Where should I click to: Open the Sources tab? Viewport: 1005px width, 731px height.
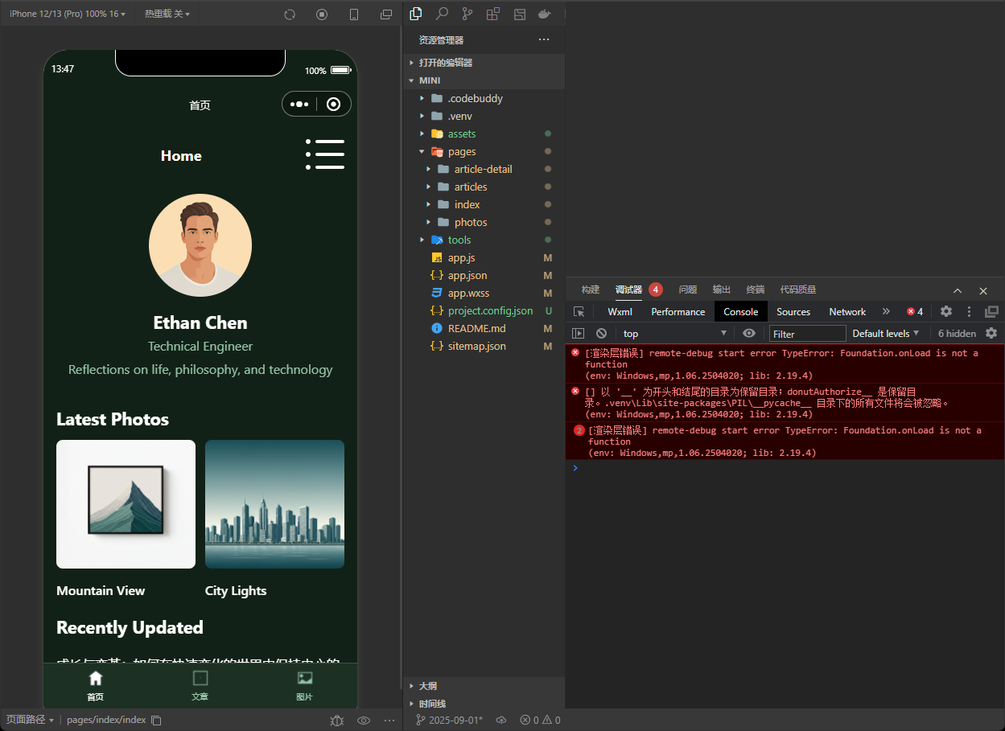(793, 312)
